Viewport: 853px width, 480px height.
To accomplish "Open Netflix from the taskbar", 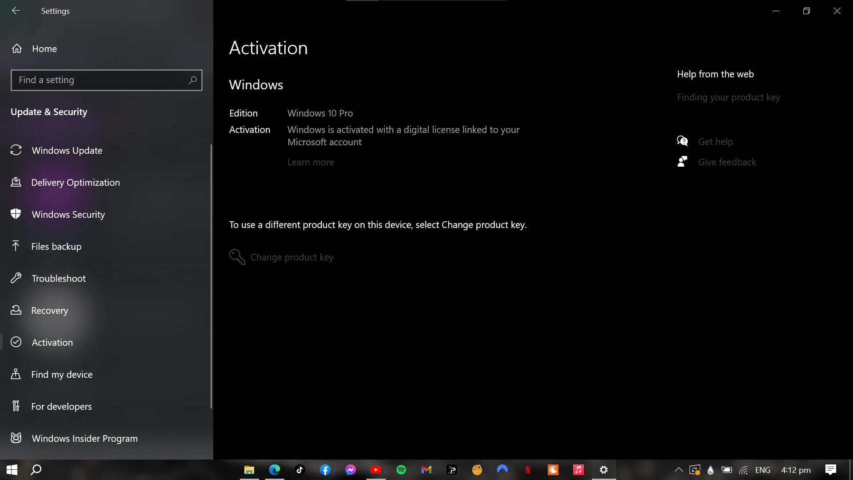I will 528,470.
